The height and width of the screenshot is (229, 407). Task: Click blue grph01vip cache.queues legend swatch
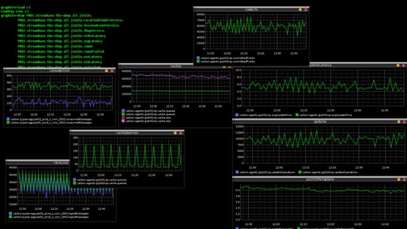[123, 111]
